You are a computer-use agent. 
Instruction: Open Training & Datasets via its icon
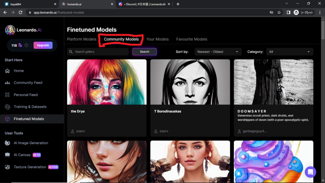coord(7,107)
